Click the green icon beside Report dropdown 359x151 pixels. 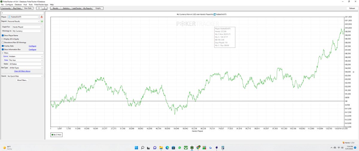[x=42, y=21]
